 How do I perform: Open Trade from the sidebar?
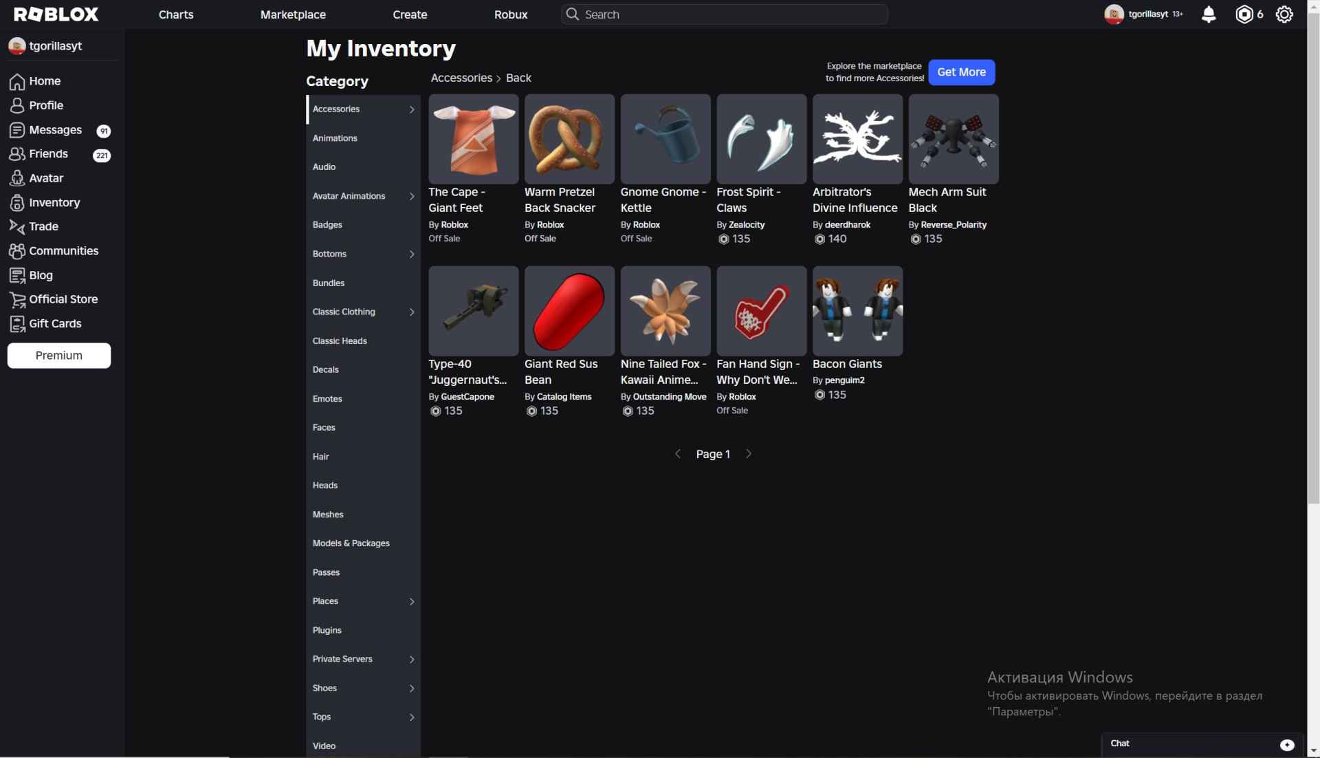point(43,226)
